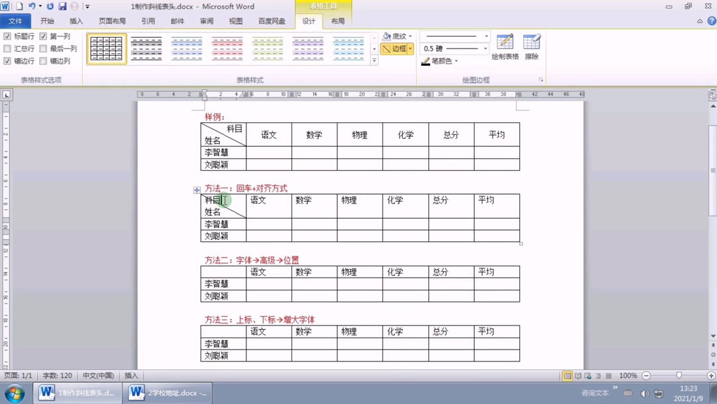The width and height of the screenshot is (717, 404).
Task: Click the 绘图边框 dialog launcher
Action: pyautogui.click(x=540, y=80)
